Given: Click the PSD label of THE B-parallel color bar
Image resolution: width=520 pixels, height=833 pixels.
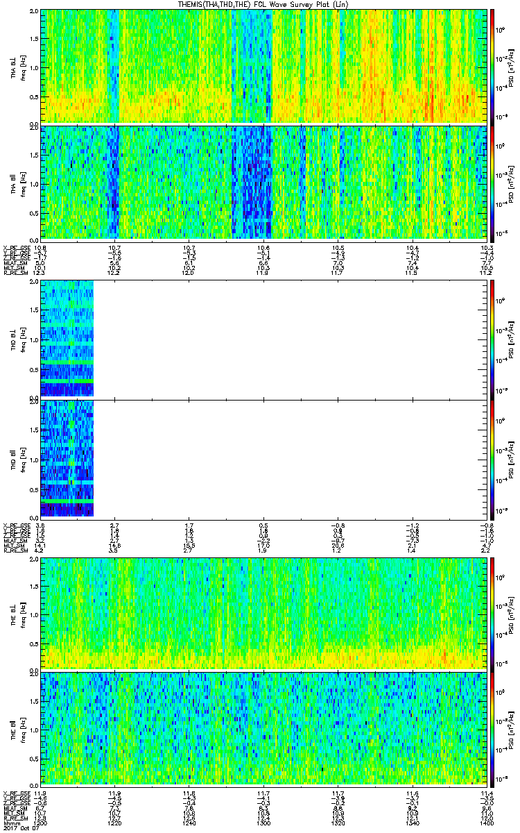Looking at the screenshot, I should click(510, 729).
